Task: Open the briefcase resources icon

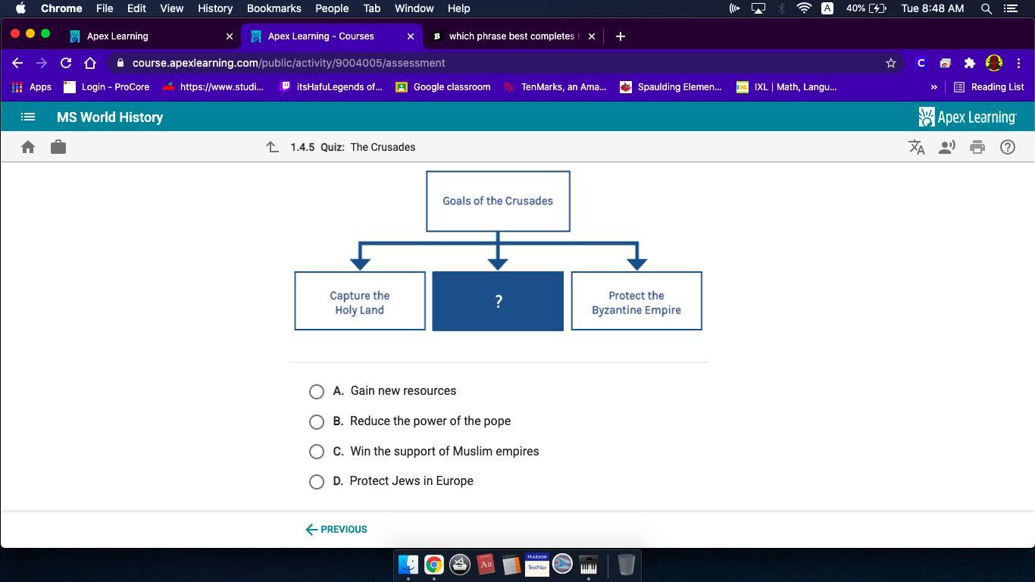Action: coord(58,147)
